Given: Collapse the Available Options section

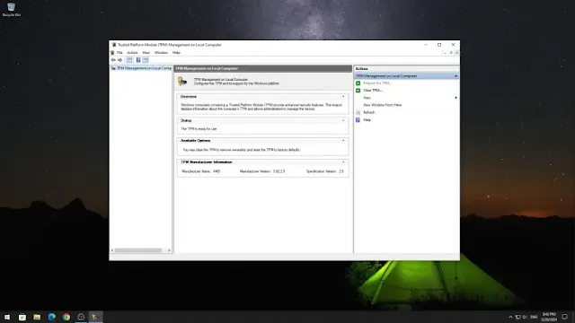Looking at the screenshot, I should [x=343, y=141].
